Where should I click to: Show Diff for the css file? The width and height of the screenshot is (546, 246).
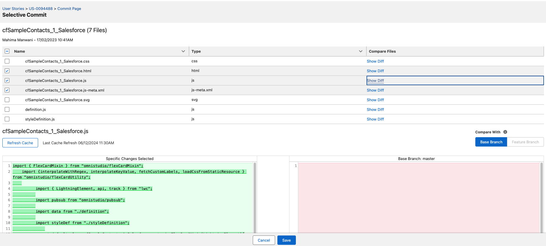(375, 61)
